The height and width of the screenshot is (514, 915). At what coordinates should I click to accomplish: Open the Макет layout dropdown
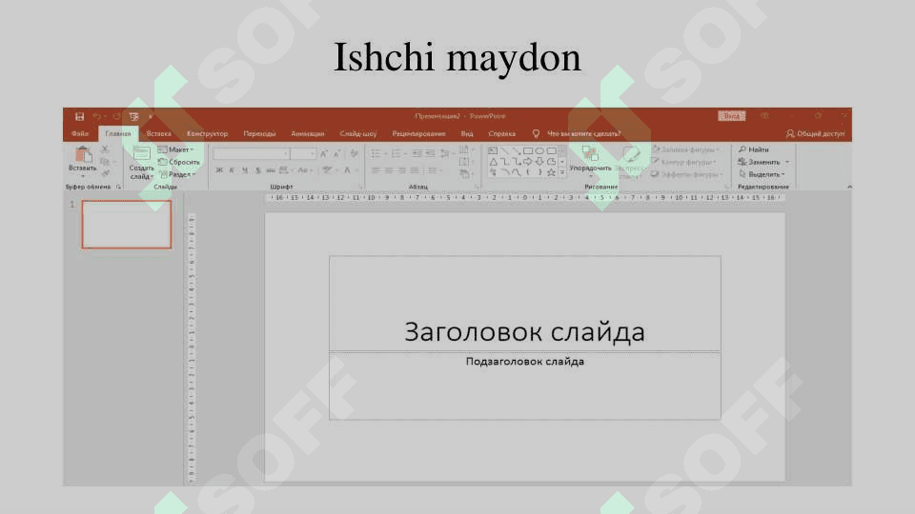pyautogui.click(x=175, y=149)
